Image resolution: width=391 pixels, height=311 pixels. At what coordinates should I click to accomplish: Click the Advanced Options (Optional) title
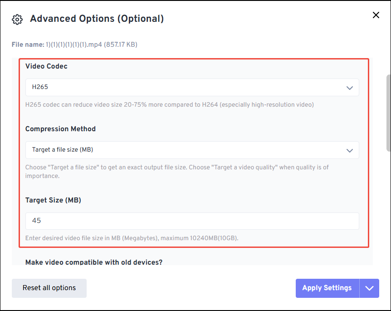click(97, 19)
